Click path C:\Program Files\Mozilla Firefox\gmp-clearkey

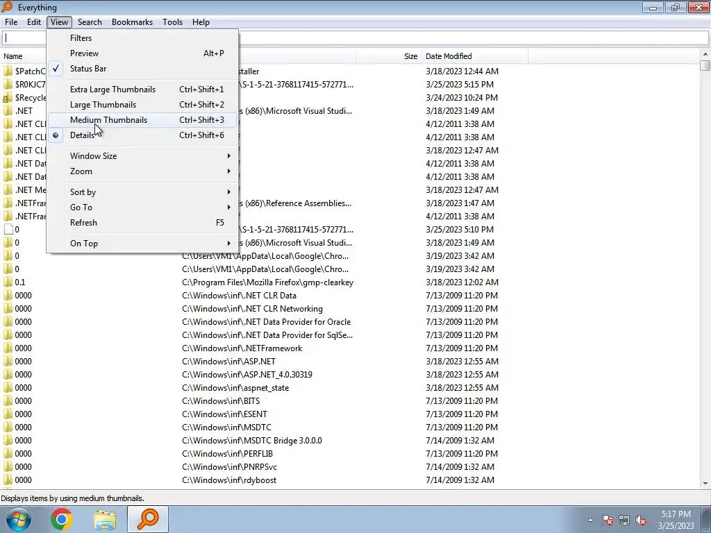(x=267, y=282)
